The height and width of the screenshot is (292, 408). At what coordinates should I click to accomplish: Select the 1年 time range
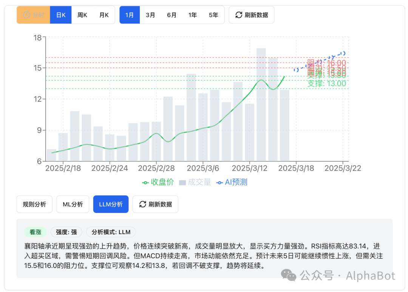coord(193,15)
